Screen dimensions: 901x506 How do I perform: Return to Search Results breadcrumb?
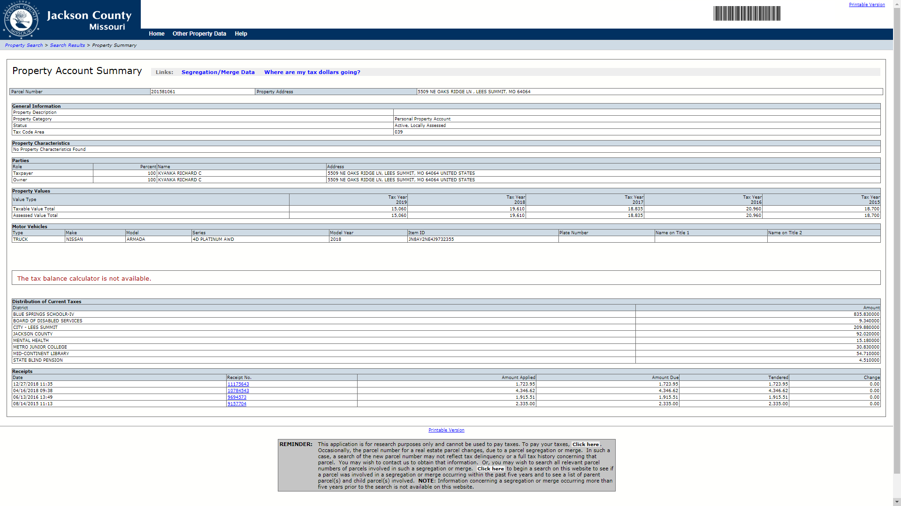[x=68, y=45]
